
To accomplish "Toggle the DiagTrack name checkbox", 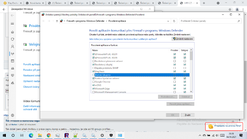I will [x=94, y=71].
